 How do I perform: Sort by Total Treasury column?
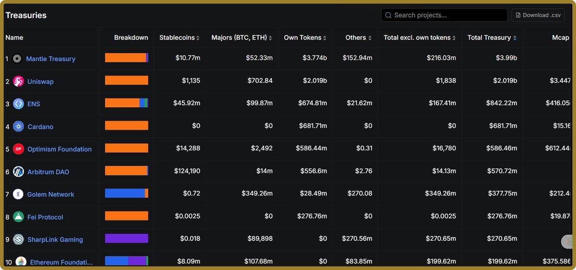(492, 37)
